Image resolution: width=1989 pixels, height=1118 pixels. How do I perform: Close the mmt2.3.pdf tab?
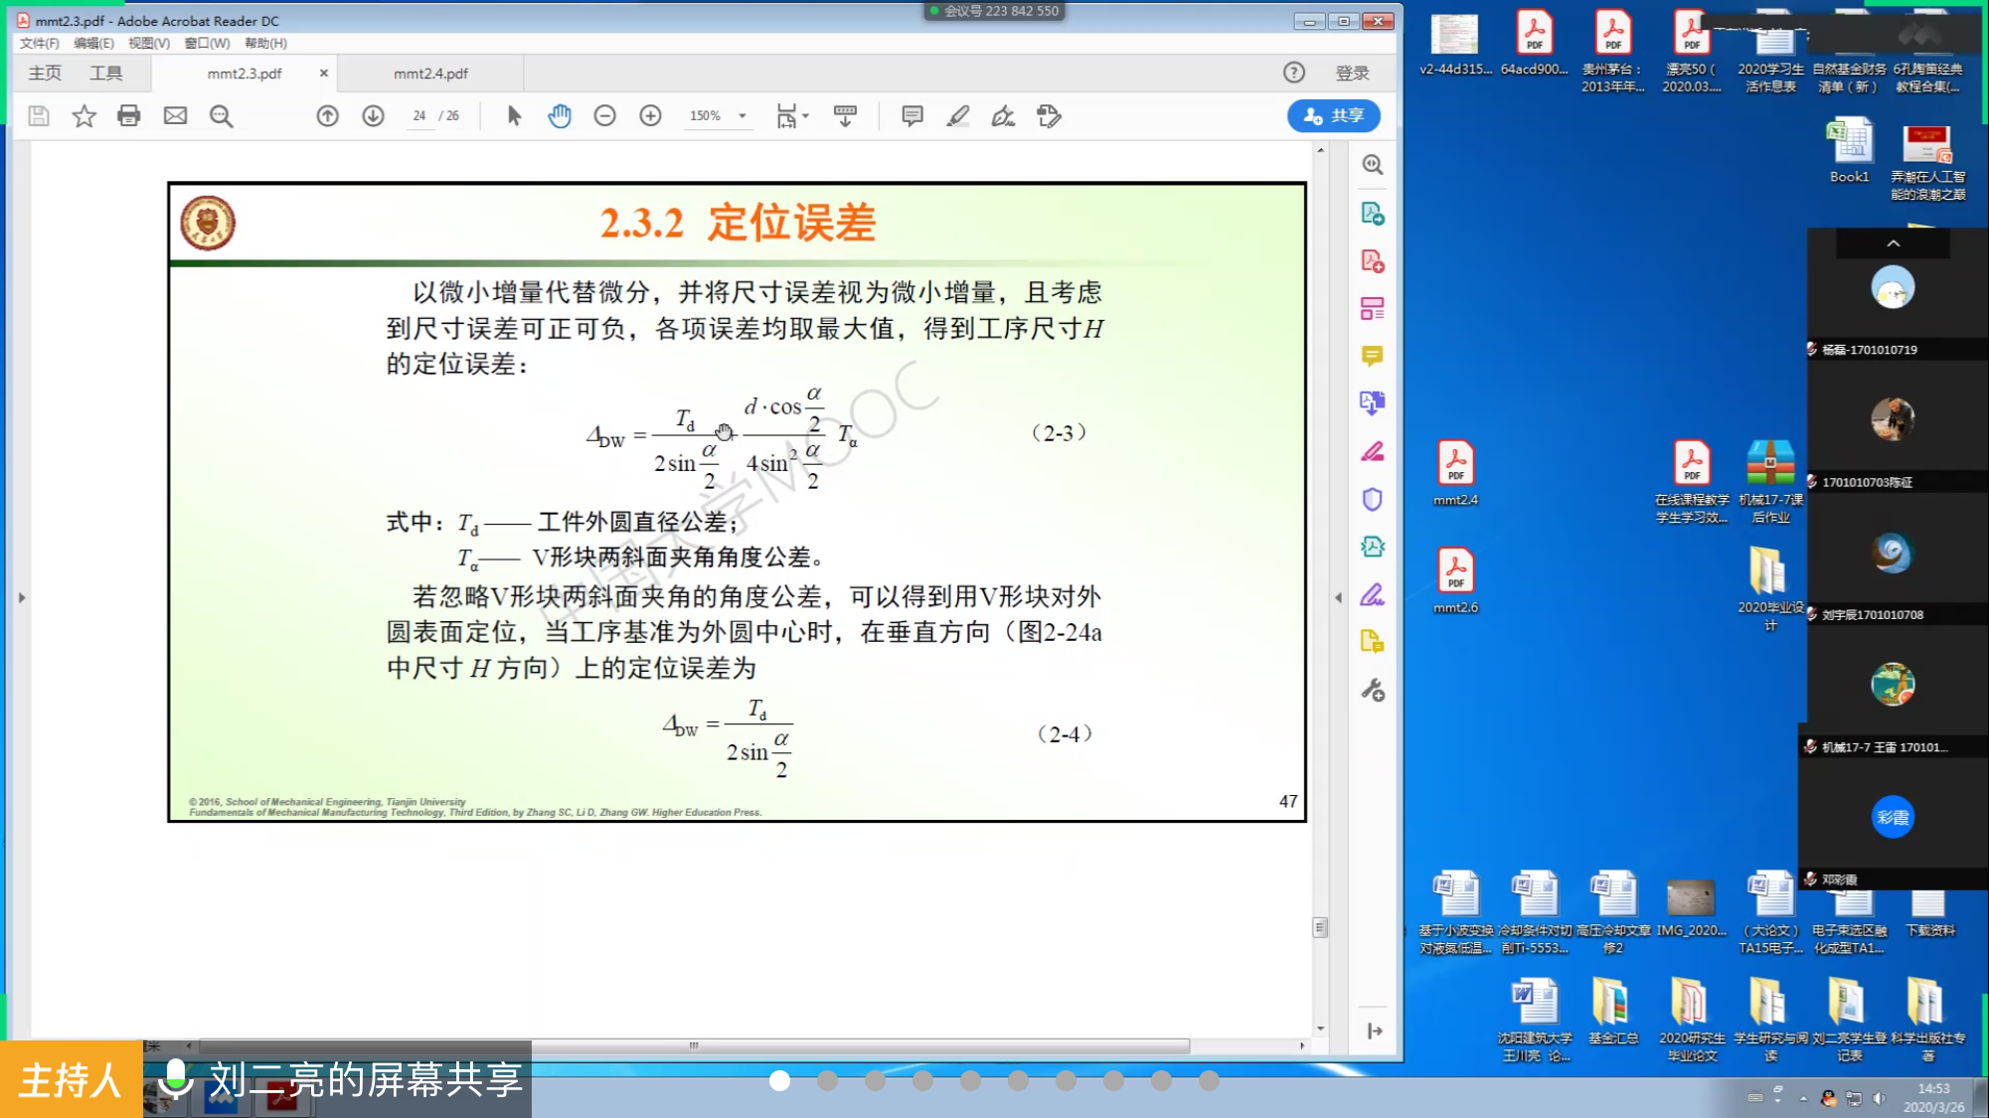pos(323,73)
